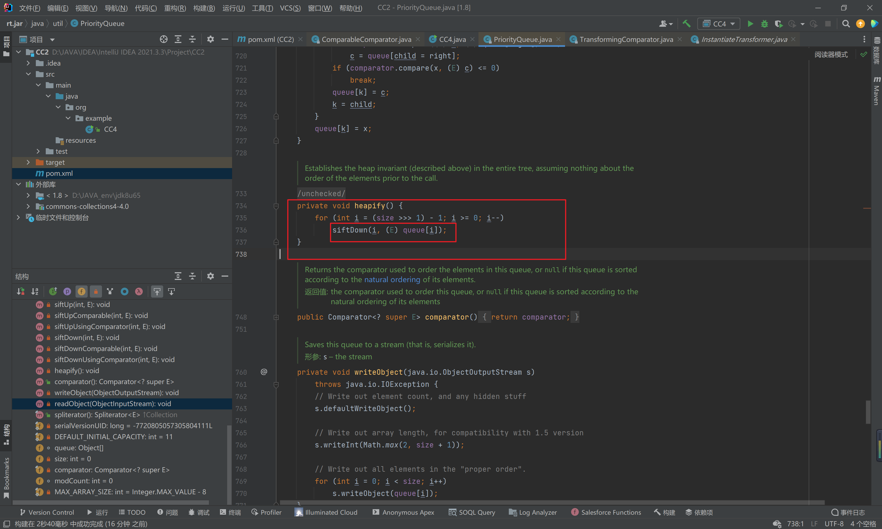
Task: Expand the target folder in project tree
Action: pos(28,162)
